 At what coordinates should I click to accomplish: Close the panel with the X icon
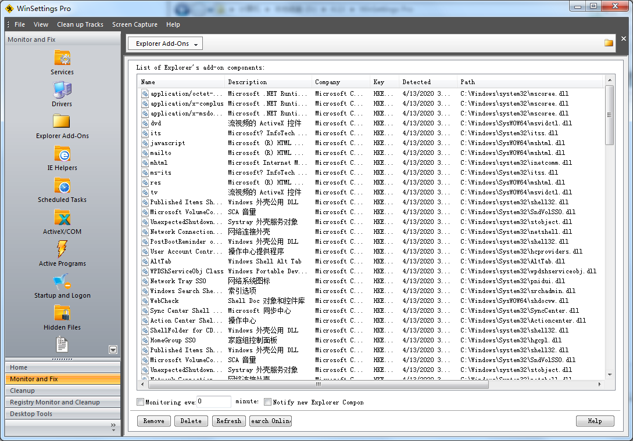624,39
